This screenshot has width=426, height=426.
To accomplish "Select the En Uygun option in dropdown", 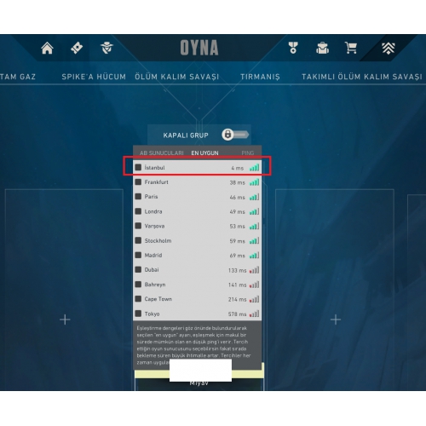I will pos(204,153).
